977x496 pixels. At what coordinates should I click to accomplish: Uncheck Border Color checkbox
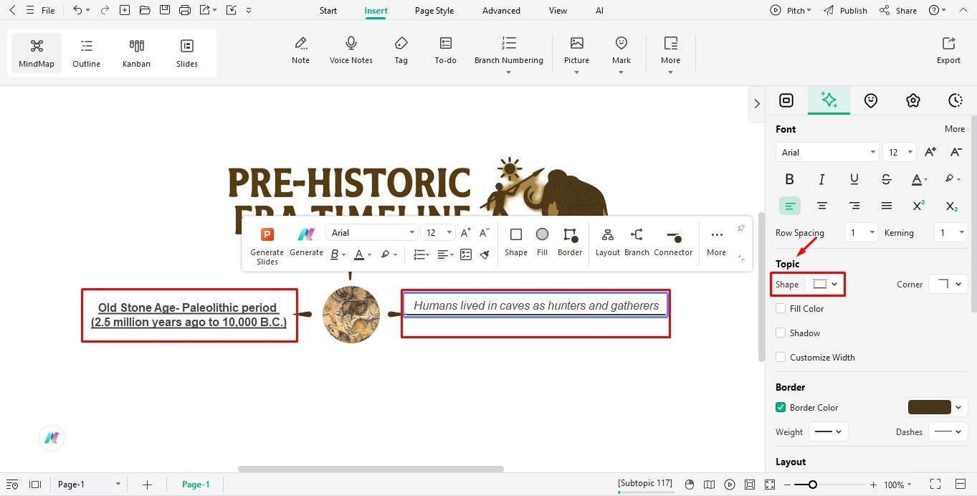point(781,408)
